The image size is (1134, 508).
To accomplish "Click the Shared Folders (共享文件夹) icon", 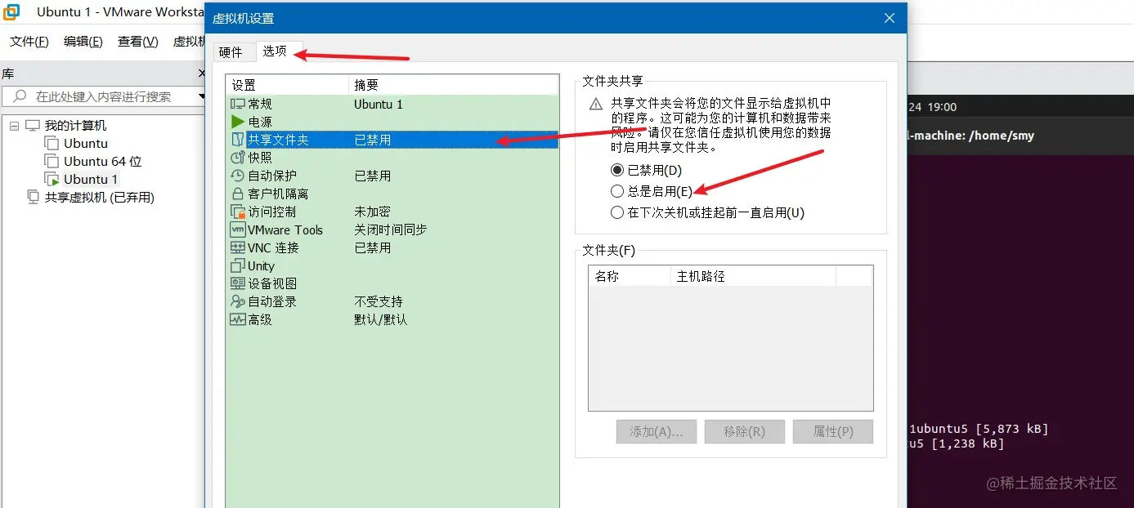I will [x=238, y=140].
